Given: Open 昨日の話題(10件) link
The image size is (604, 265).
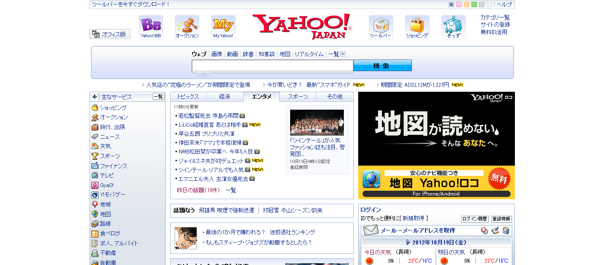Looking at the screenshot, I should click(198, 190).
